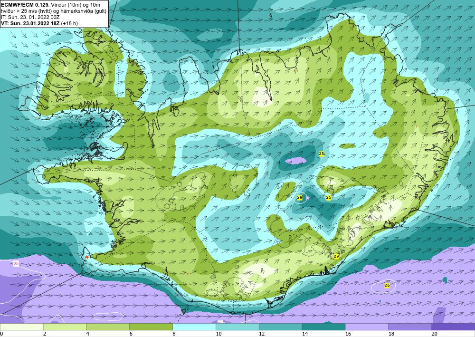This screenshot has width=475, height=337.
Task: Click the legend scale value 8
Action: pyautogui.click(x=174, y=334)
